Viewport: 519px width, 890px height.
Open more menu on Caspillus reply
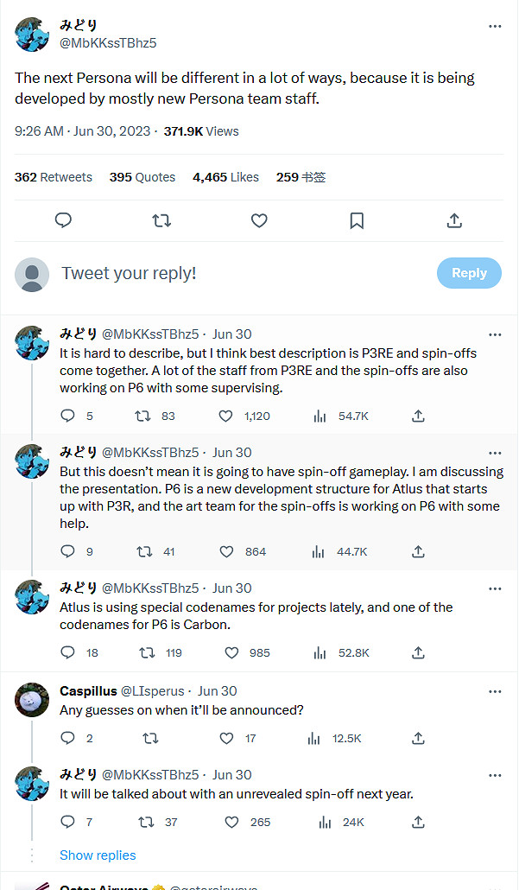(x=495, y=691)
